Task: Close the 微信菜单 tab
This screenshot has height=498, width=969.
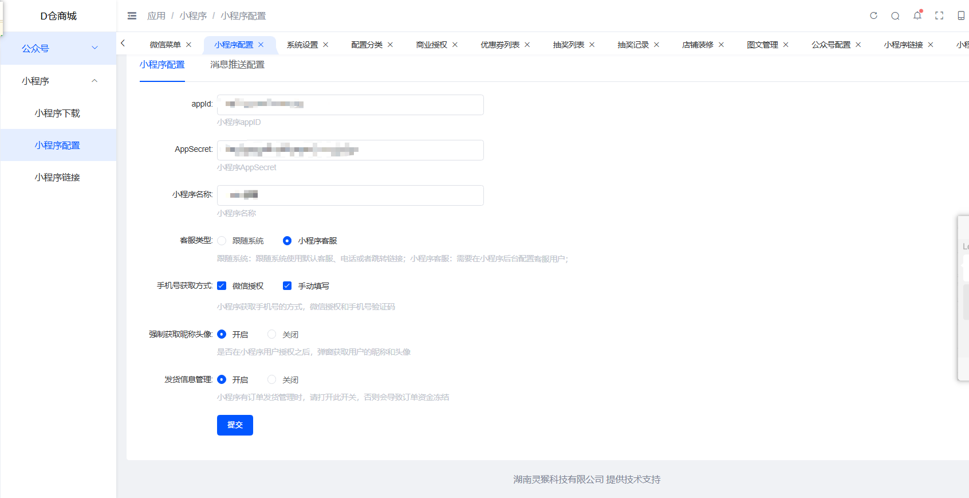Action: coord(189,45)
